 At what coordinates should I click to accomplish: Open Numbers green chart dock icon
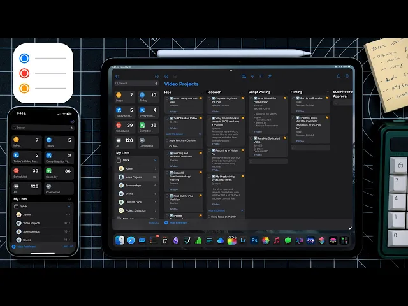198,240
